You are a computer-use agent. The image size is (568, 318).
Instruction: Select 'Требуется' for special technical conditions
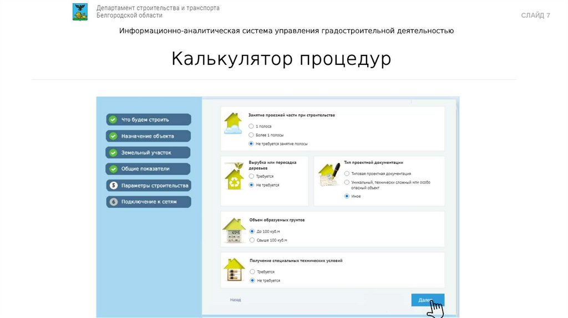click(x=252, y=272)
